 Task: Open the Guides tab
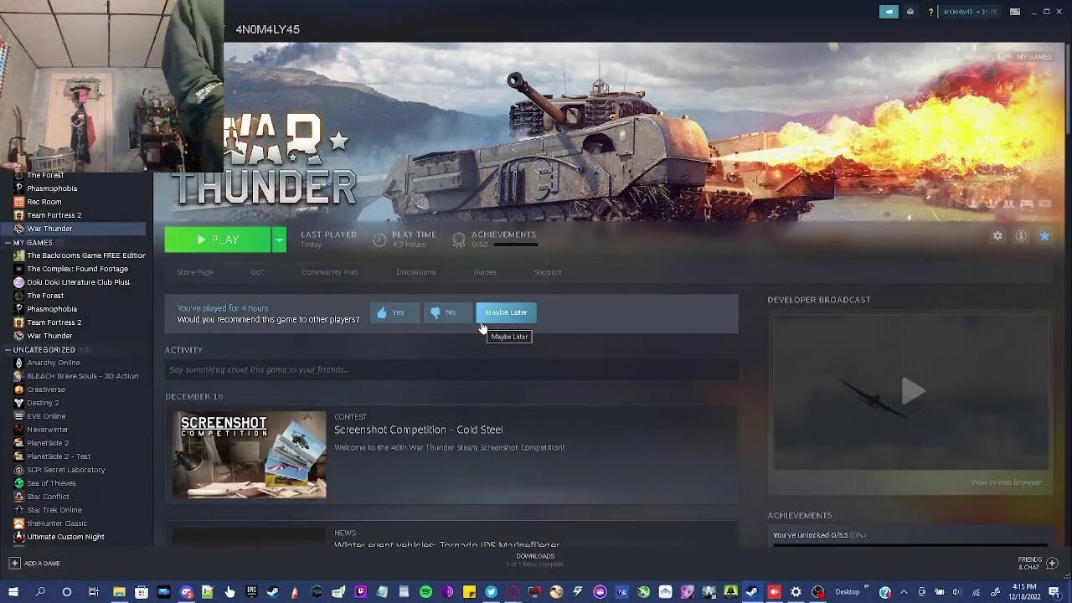click(x=485, y=272)
